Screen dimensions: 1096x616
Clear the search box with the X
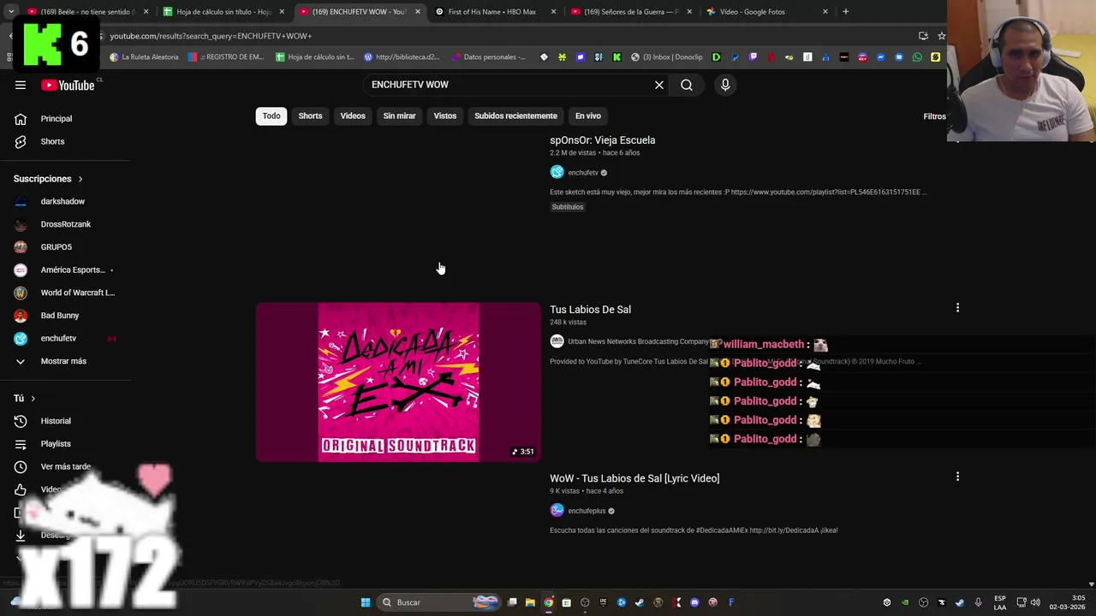pyautogui.click(x=659, y=85)
